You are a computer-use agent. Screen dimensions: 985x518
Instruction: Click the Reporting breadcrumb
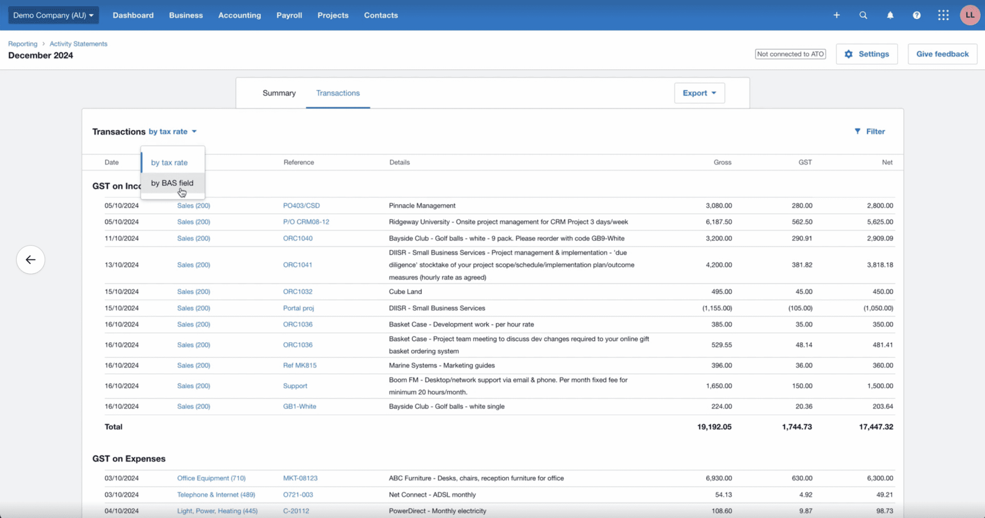pos(23,43)
